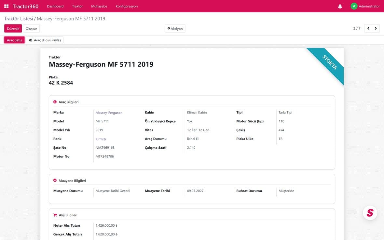Open the Kırmızı color link
384x240 pixels.
coord(101,139)
